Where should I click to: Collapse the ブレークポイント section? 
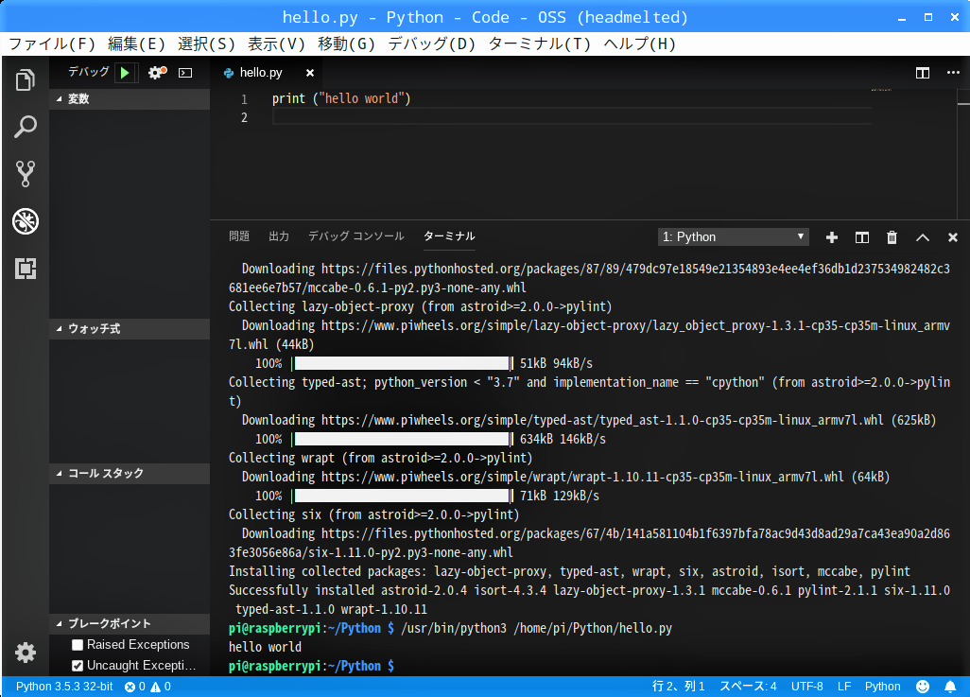pyautogui.click(x=130, y=624)
